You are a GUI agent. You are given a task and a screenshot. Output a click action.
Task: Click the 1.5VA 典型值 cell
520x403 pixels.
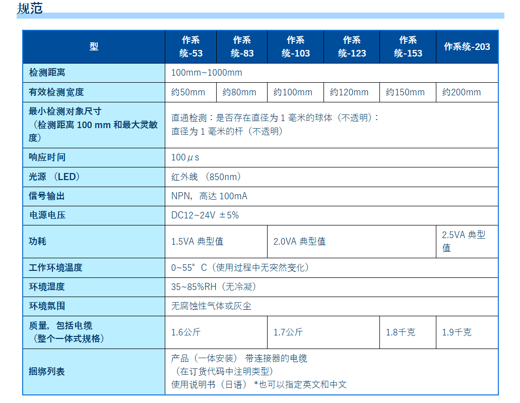198,242
